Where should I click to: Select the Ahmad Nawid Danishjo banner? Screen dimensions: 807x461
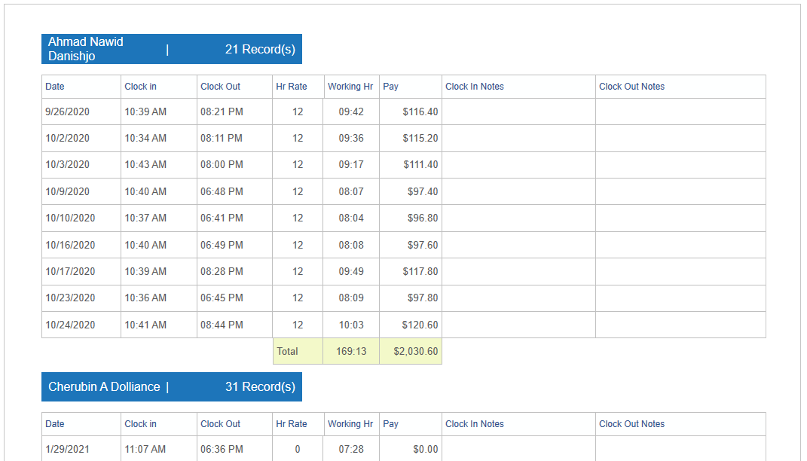click(x=85, y=48)
